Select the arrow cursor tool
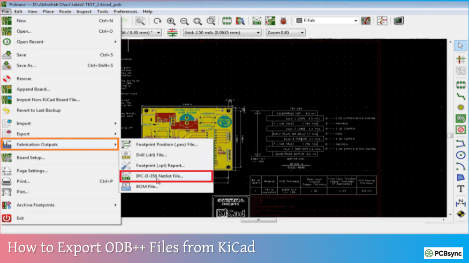The width and height of the screenshot is (469, 263). (461, 46)
